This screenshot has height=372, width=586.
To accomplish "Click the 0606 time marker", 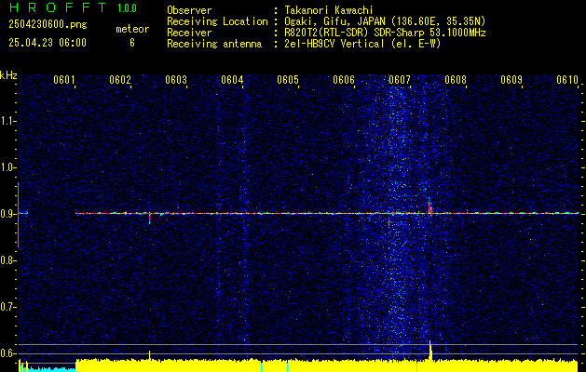I will tap(344, 79).
